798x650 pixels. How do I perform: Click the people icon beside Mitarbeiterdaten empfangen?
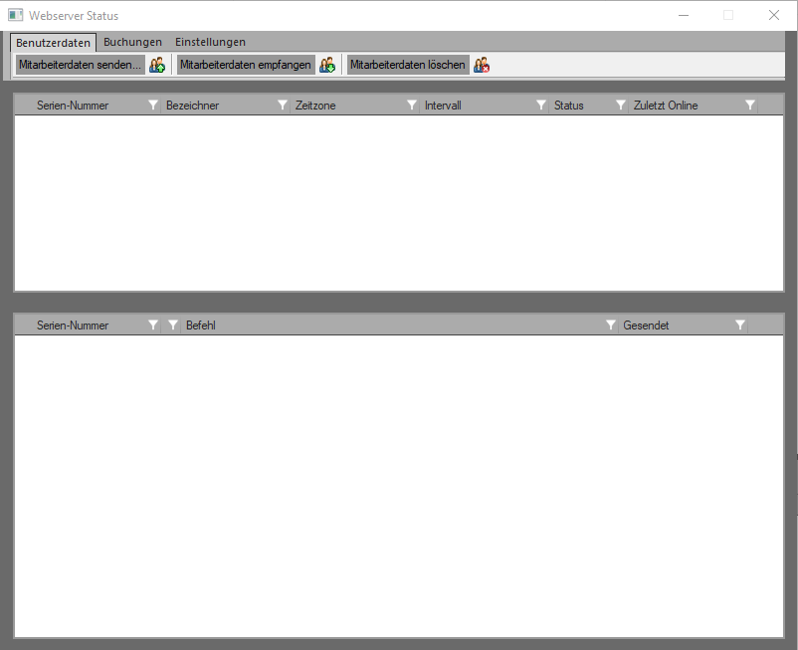326,65
